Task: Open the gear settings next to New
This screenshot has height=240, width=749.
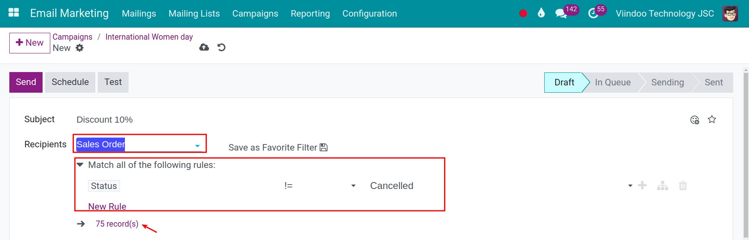Action: [80, 48]
